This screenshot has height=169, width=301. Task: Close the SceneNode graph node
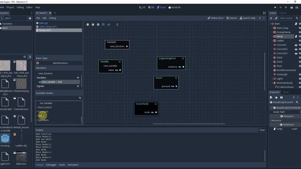pyautogui.click(x=156, y=104)
